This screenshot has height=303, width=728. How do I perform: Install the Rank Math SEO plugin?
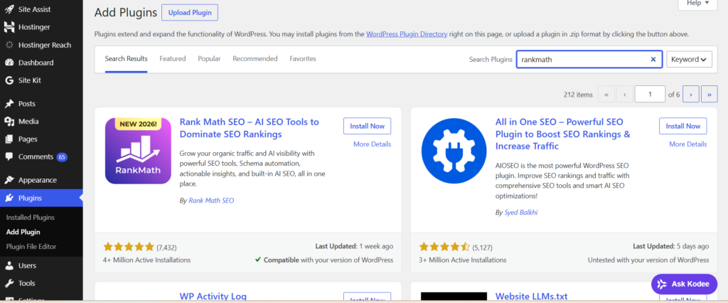pos(368,126)
